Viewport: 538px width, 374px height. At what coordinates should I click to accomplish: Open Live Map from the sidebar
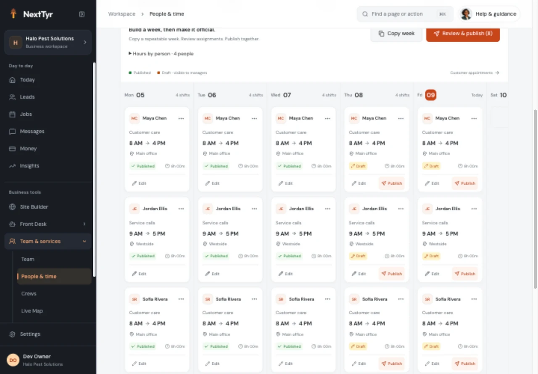pyautogui.click(x=54, y=311)
